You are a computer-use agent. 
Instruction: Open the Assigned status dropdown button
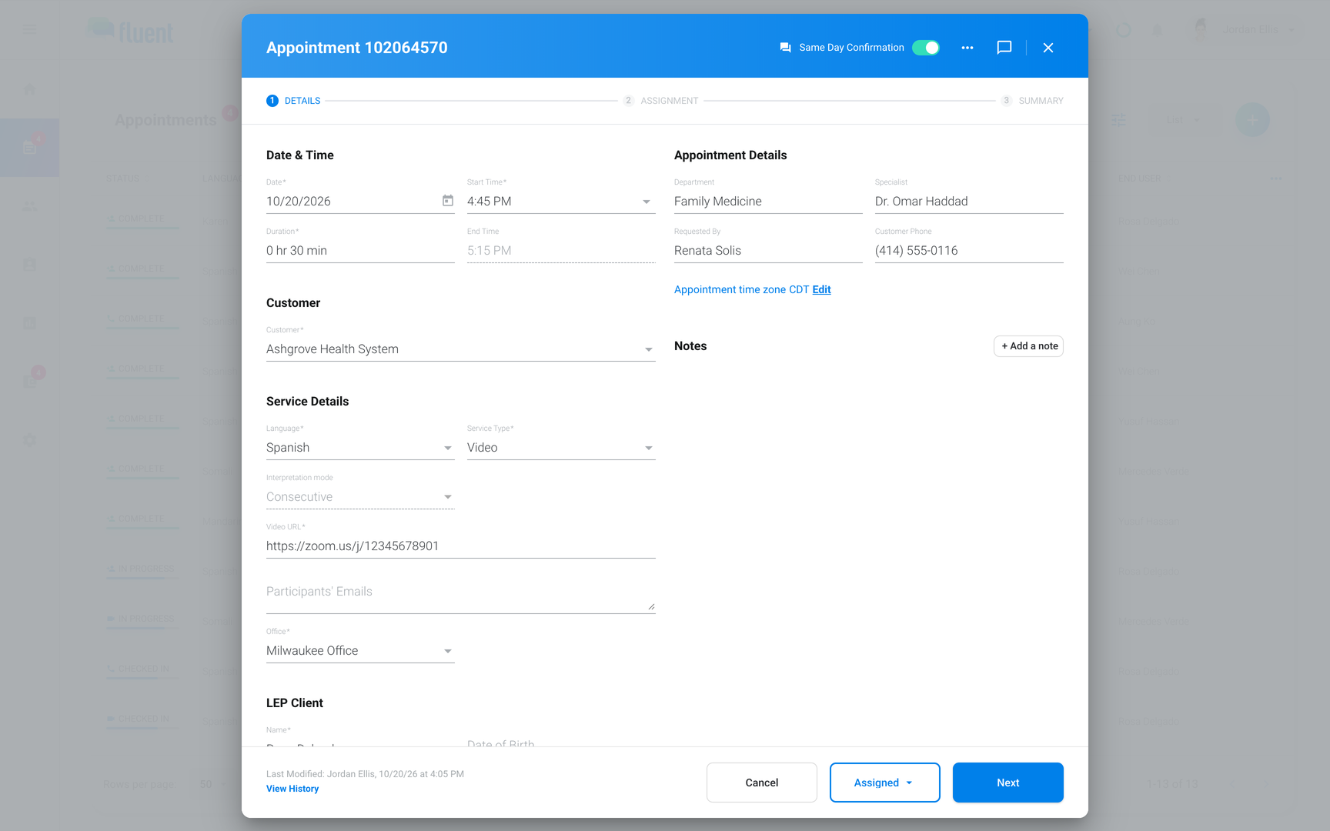coord(885,783)
